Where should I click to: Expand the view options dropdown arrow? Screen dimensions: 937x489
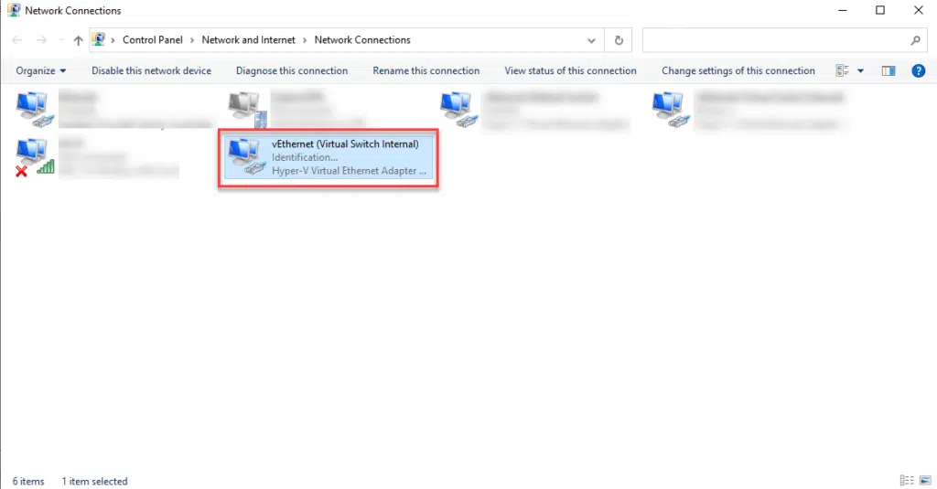[x=860, y=70]
